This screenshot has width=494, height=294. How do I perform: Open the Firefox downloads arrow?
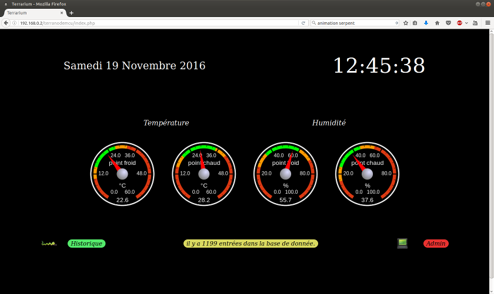(426, 23)
